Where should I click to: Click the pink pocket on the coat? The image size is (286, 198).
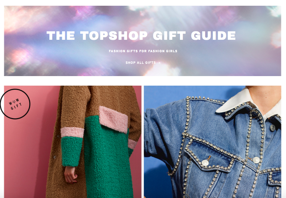(x=113, y=119)
